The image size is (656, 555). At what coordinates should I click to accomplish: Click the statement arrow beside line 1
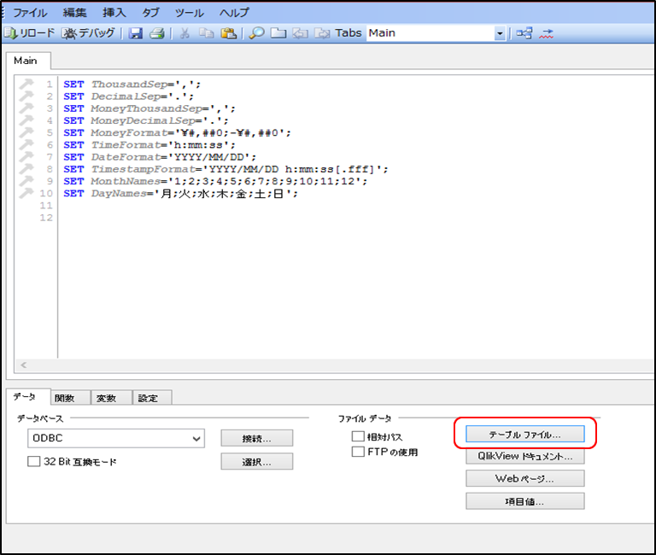click(26, 84)
